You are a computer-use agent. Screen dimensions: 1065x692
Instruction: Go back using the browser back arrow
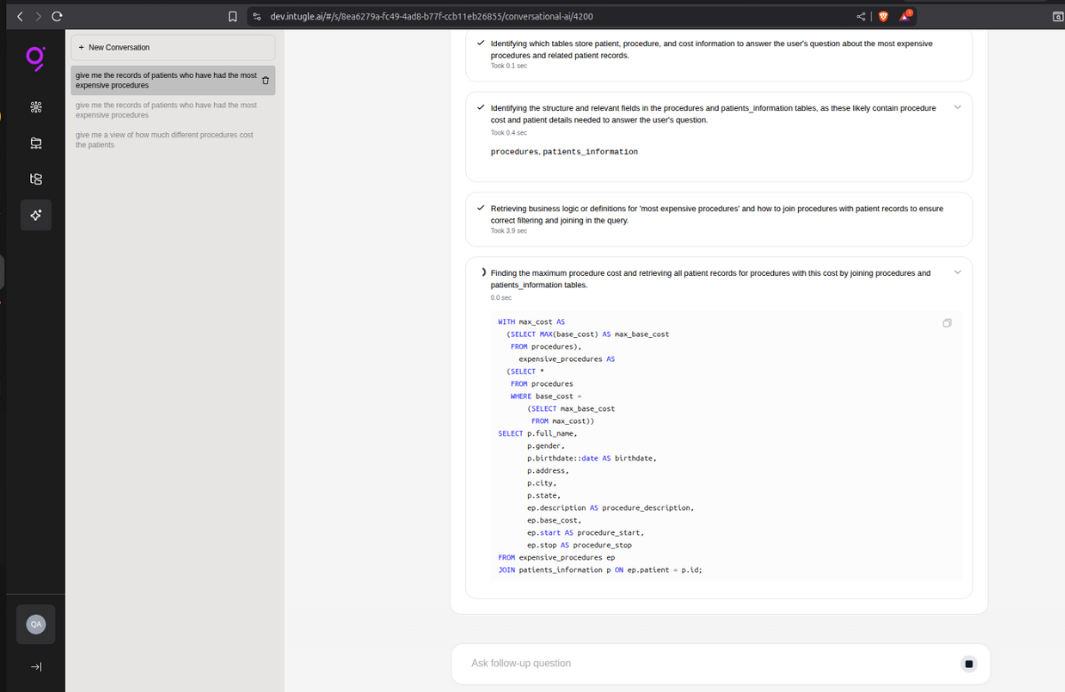(x=20, y=16)
